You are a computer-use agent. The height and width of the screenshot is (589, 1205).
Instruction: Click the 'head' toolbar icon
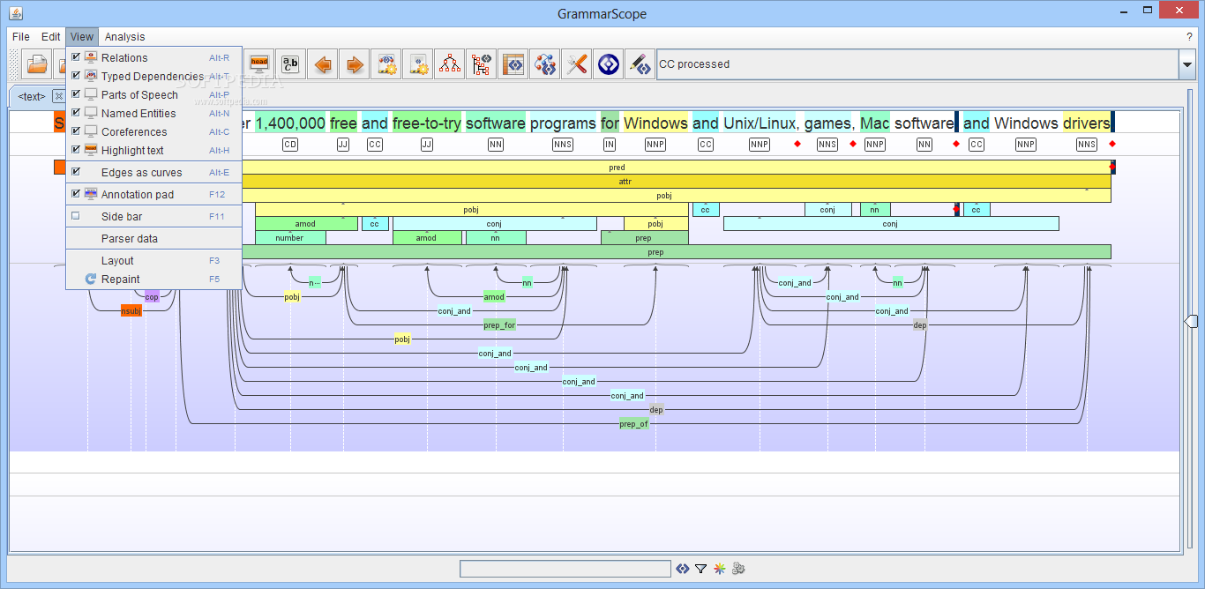click(258, 64)
